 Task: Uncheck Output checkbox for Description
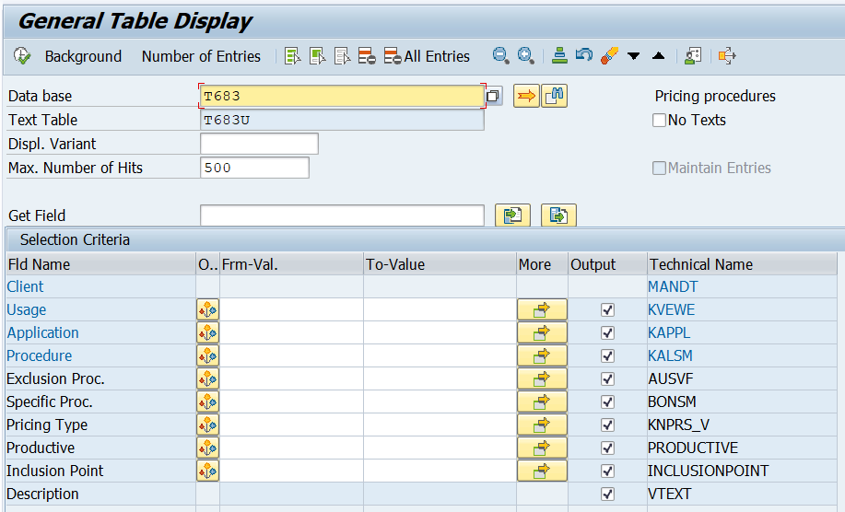(607, 495)
